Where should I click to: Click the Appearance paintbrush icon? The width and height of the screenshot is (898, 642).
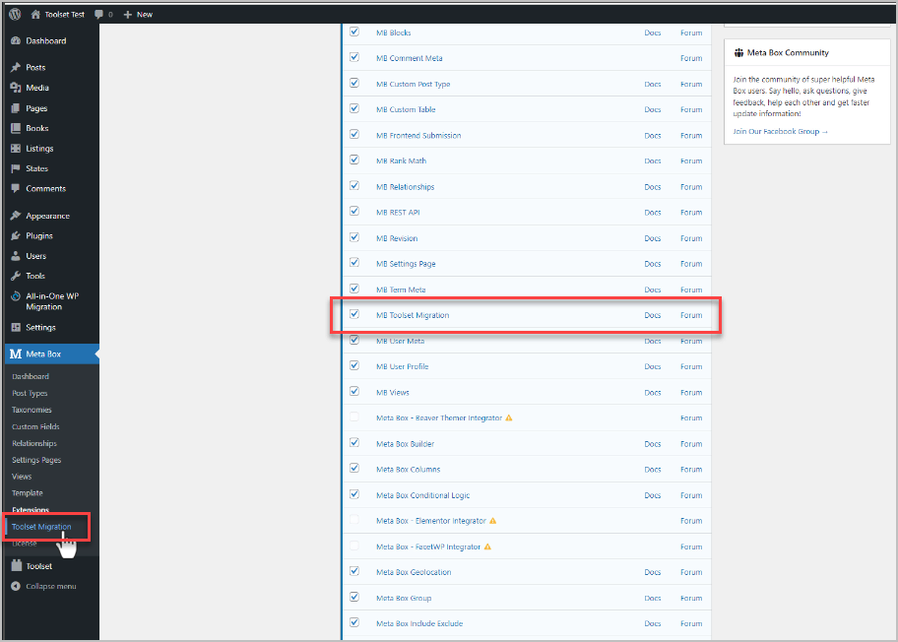pyautogui.click(x=16, y=216)
